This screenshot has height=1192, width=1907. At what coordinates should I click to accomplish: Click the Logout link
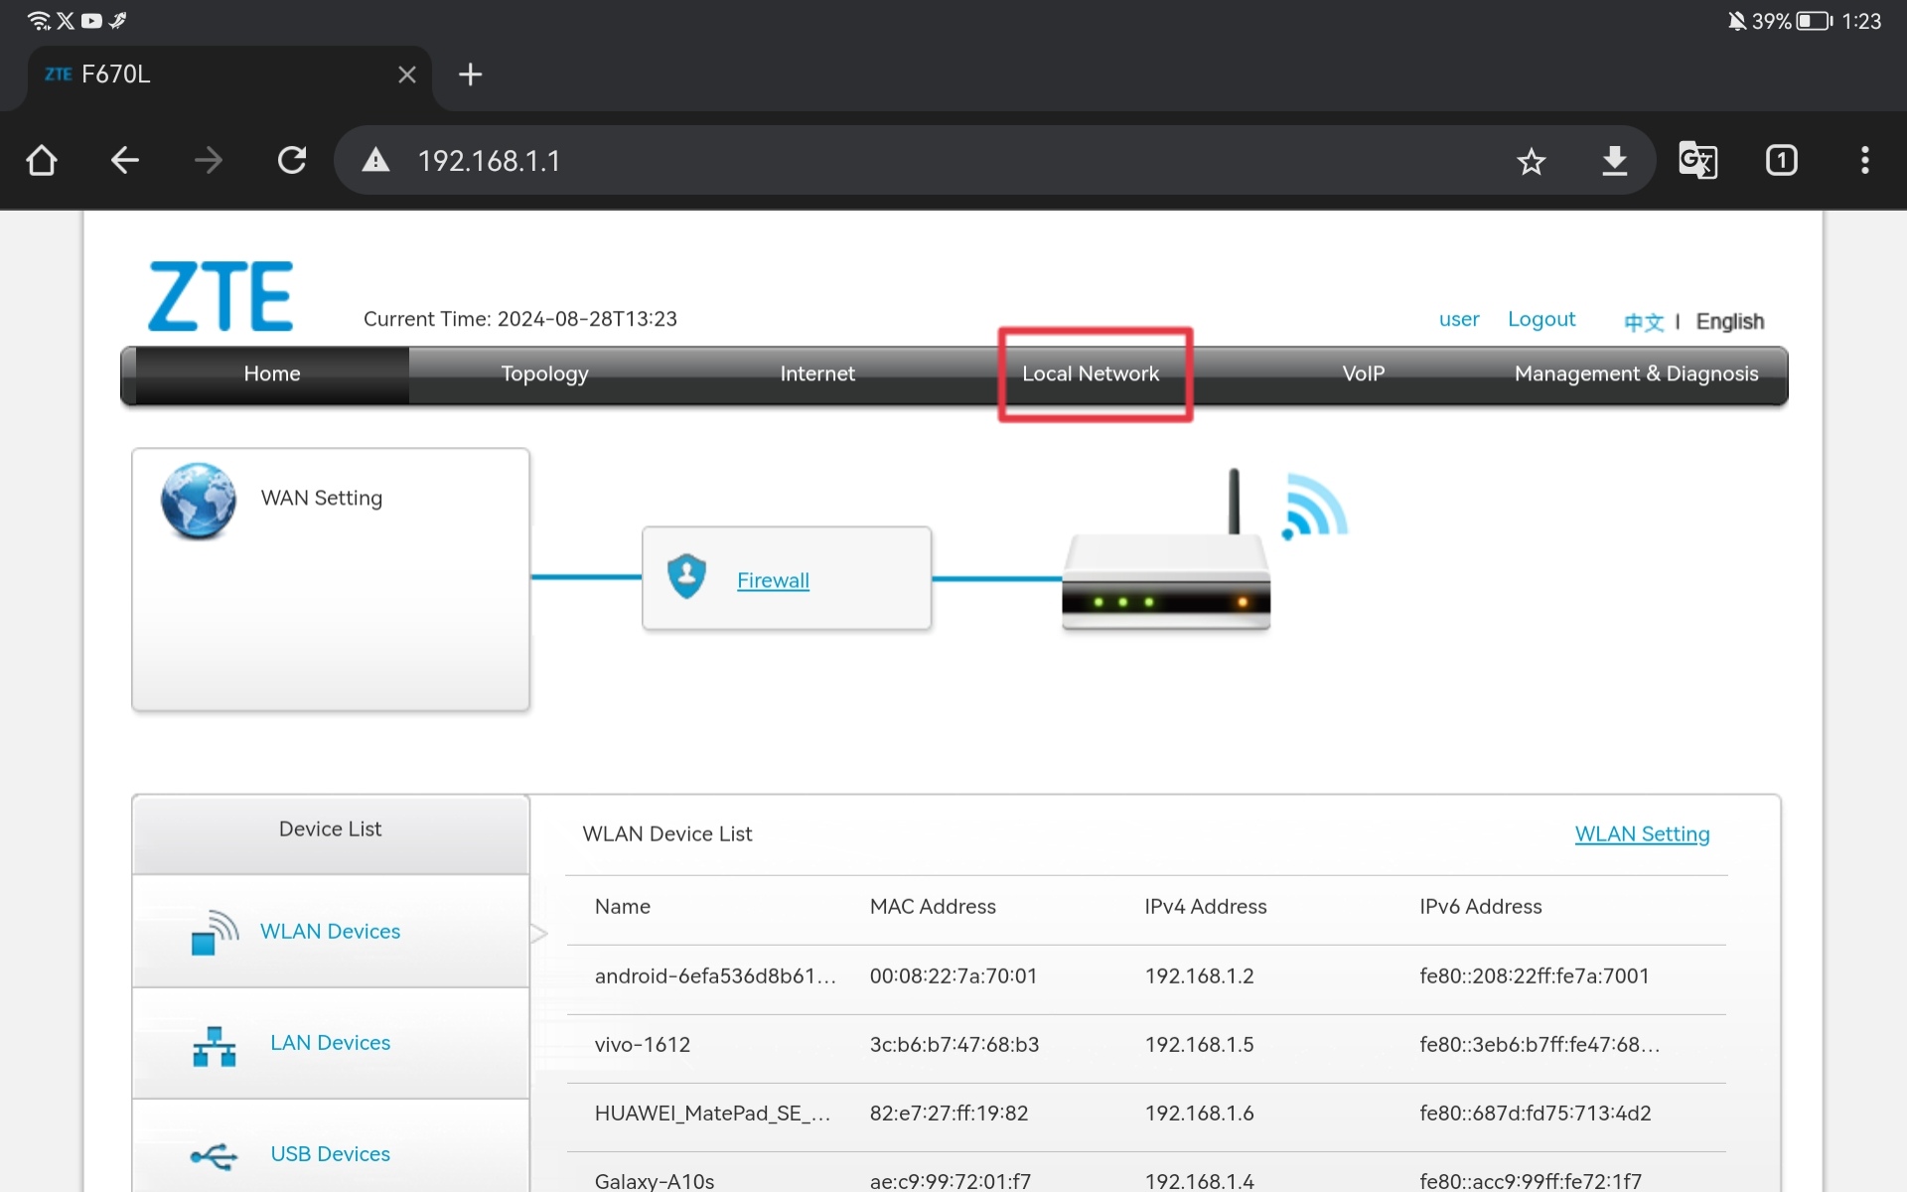point(1540,319)
